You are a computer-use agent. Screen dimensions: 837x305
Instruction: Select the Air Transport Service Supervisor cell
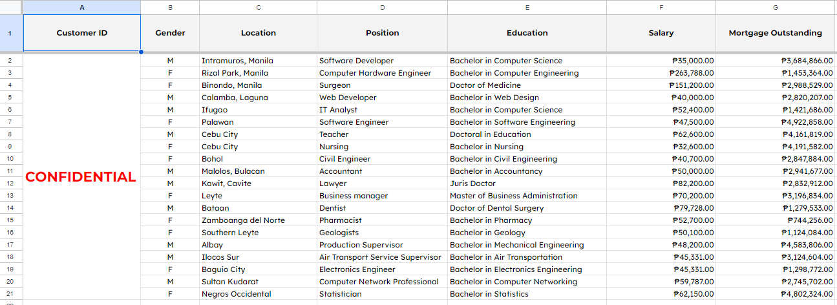381,257
